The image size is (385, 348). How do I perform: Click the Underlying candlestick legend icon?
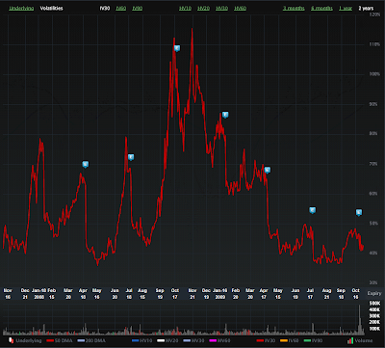tap(11, 340)
